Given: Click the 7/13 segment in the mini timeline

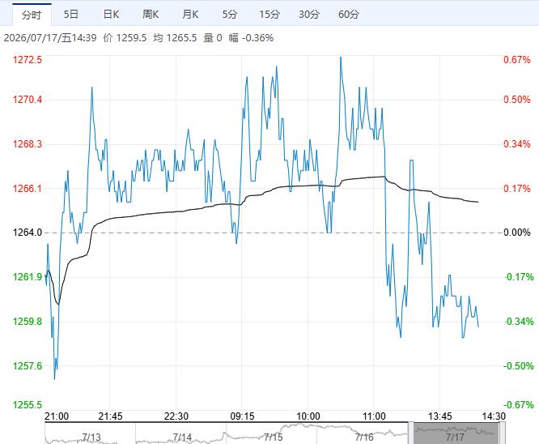Looking at the screenshot, I should 90,433.
